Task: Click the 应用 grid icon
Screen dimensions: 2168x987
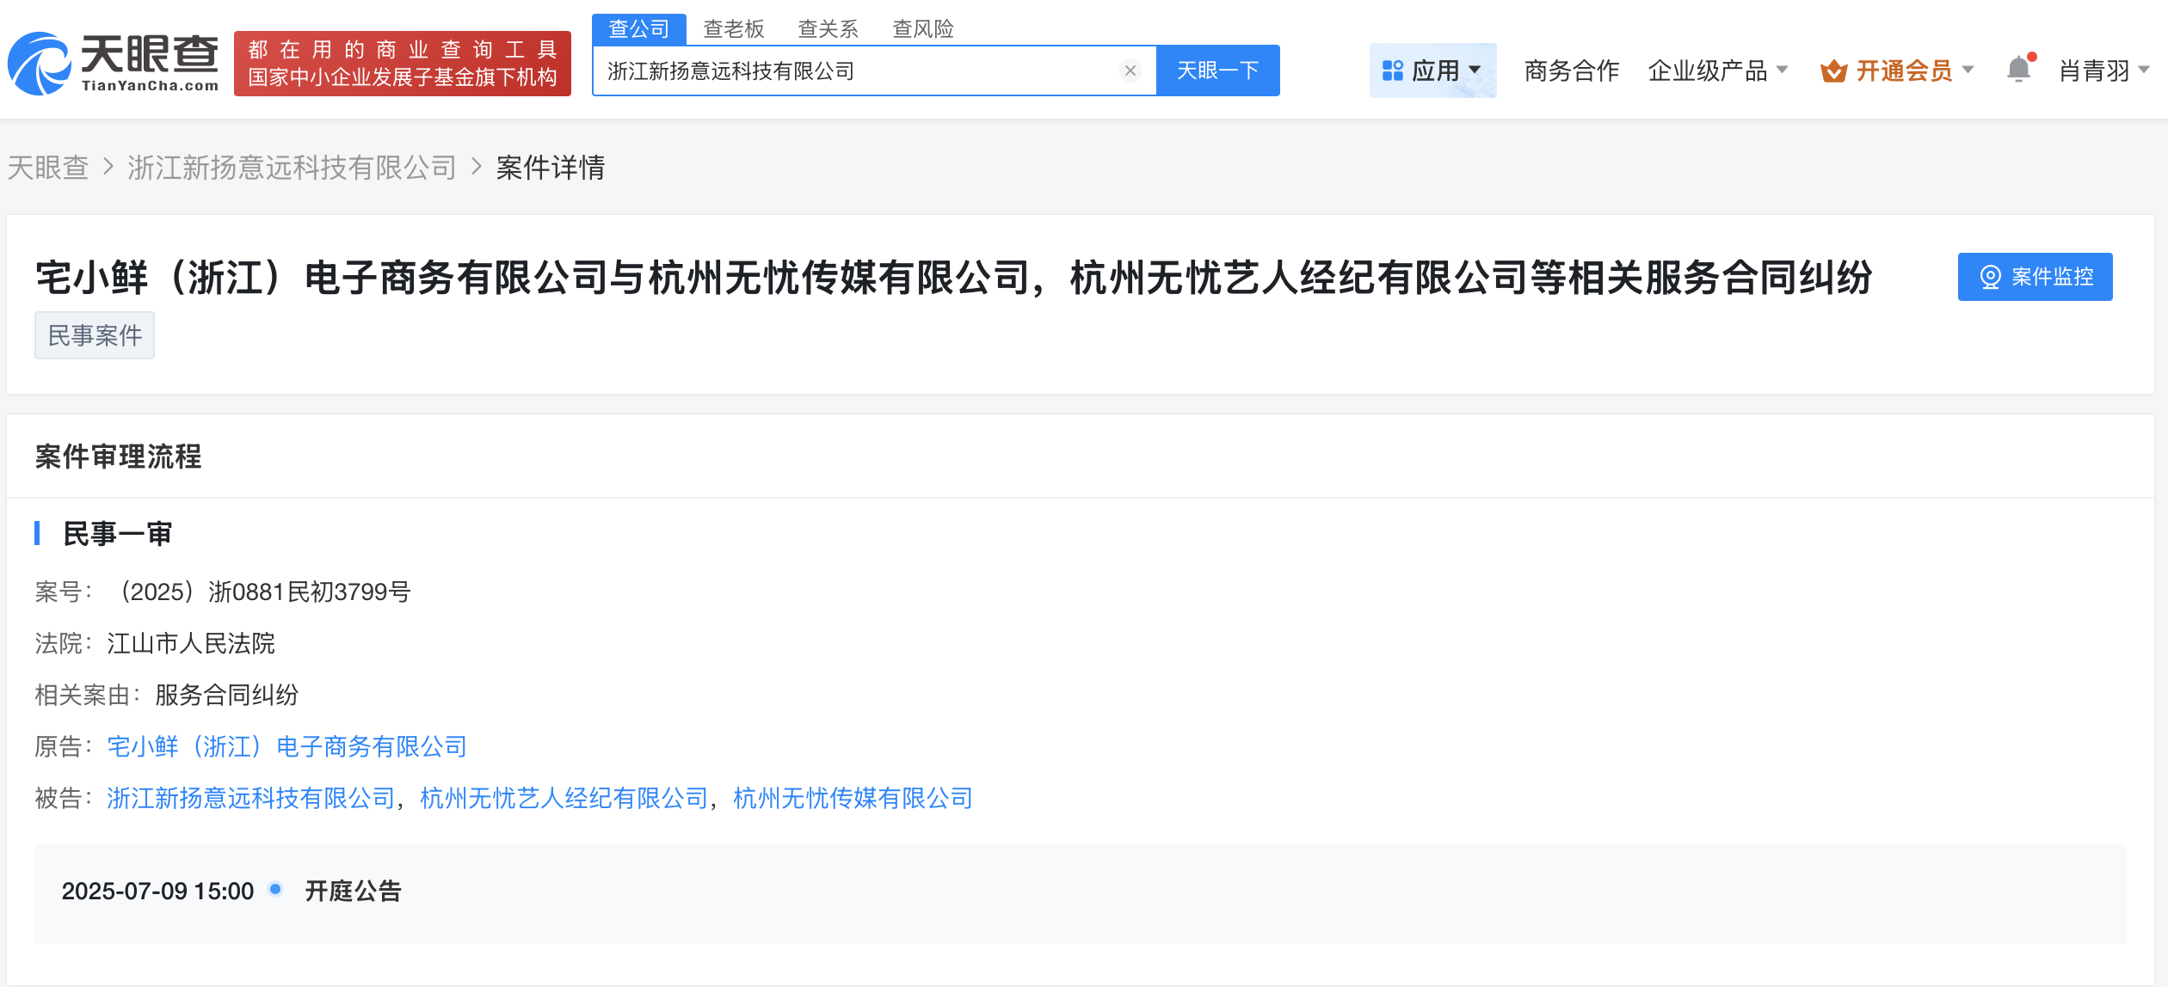Action: pos(1393,70)
